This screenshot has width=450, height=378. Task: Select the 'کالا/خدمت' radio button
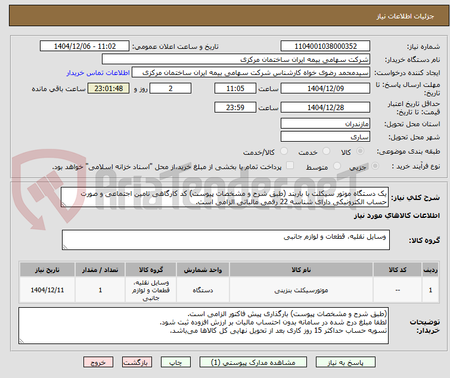[284, 151]
